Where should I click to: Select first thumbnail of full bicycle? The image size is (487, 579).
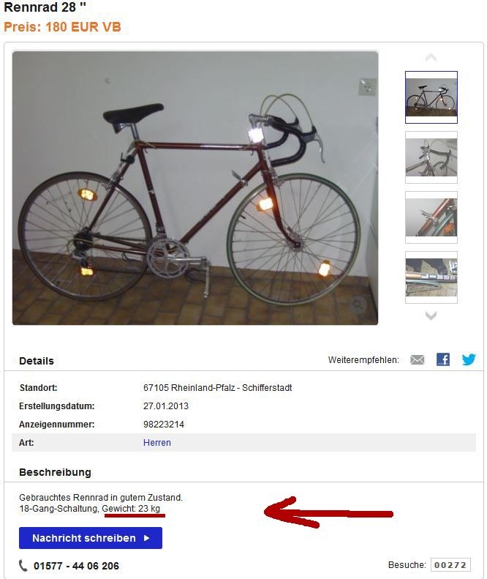coord(431,97)
